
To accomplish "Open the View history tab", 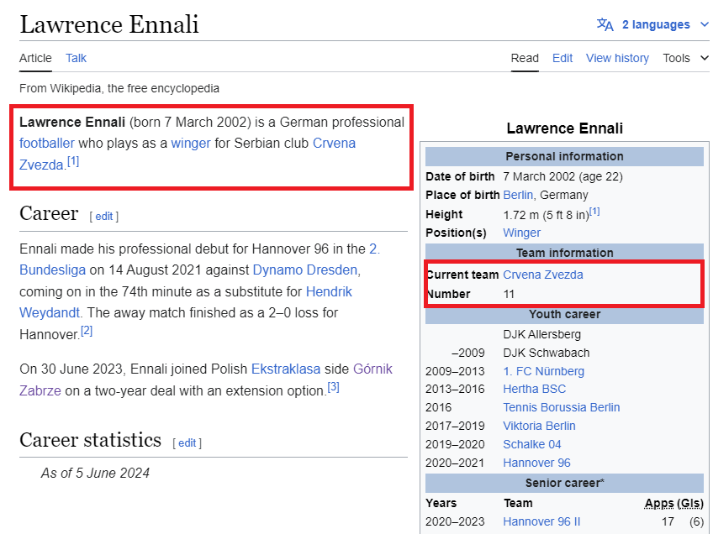I will [617, 58].
